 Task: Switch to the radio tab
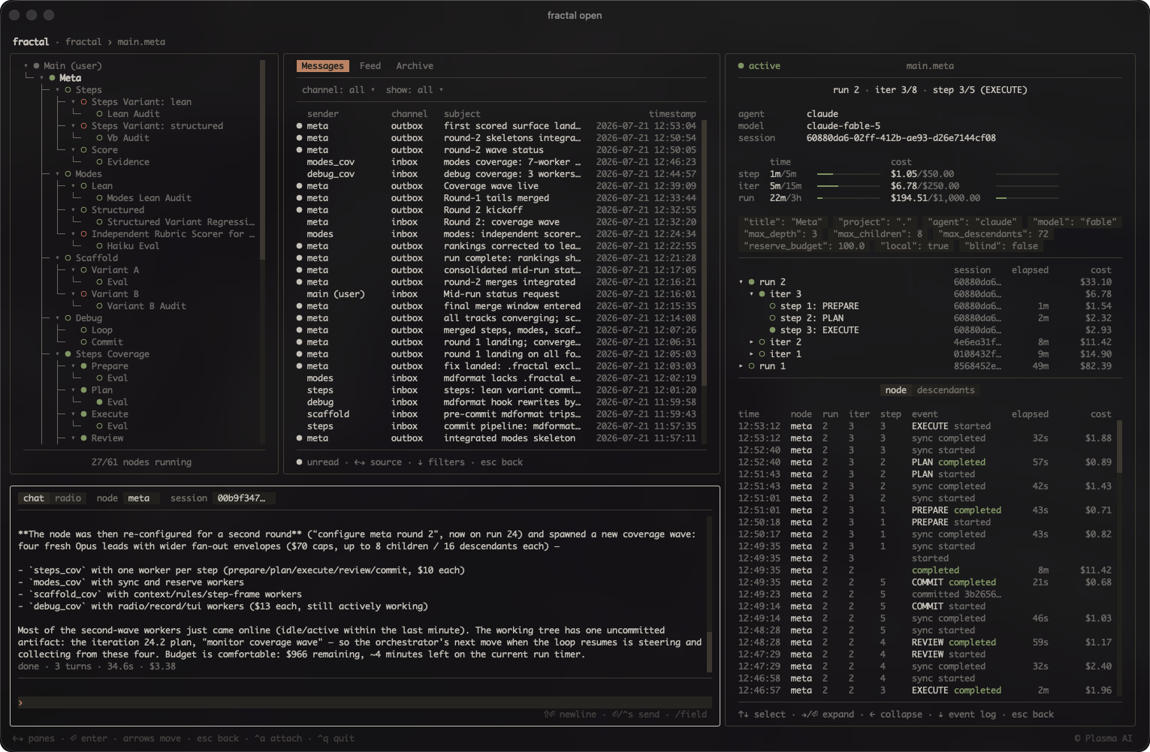point(68,498)
